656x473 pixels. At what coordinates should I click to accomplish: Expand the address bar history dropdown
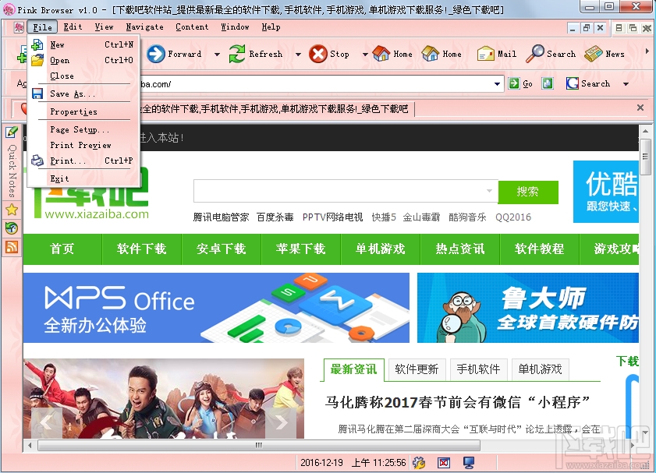coord(497,83)
